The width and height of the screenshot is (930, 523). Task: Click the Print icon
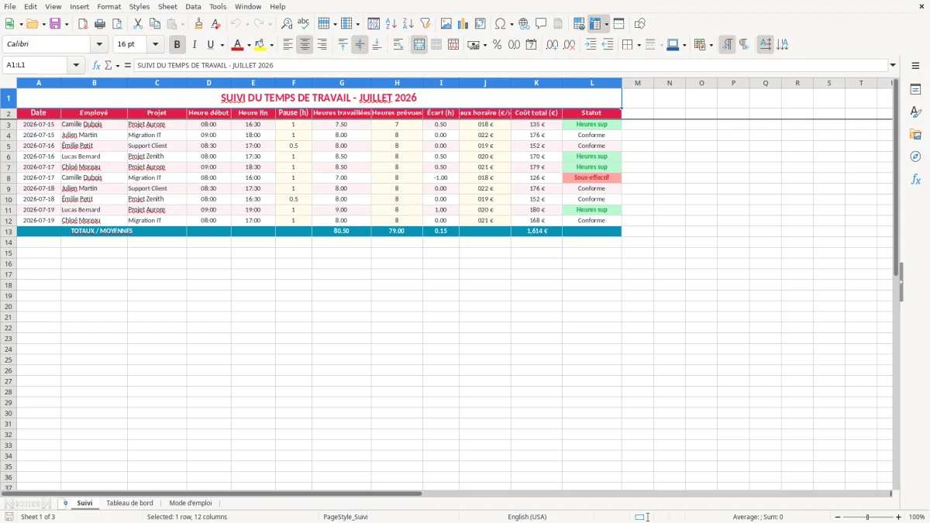[x=100, y=24]
